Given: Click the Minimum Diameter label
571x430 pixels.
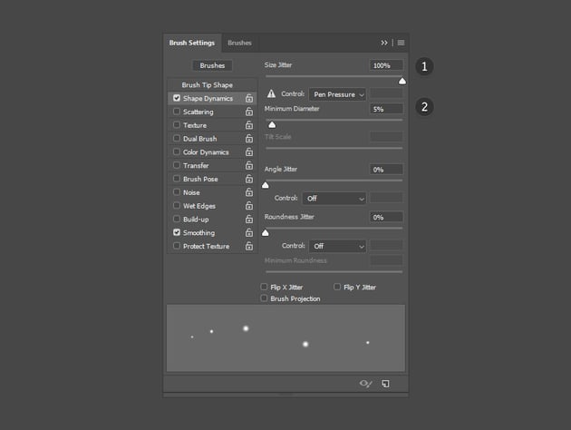Looking at the screenshot, I should tap(292, 109).
